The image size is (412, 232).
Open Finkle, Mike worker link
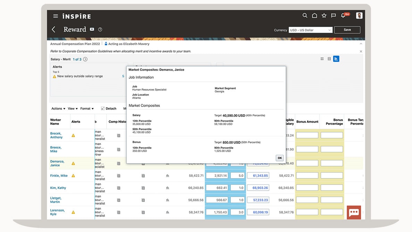[59, 176]
